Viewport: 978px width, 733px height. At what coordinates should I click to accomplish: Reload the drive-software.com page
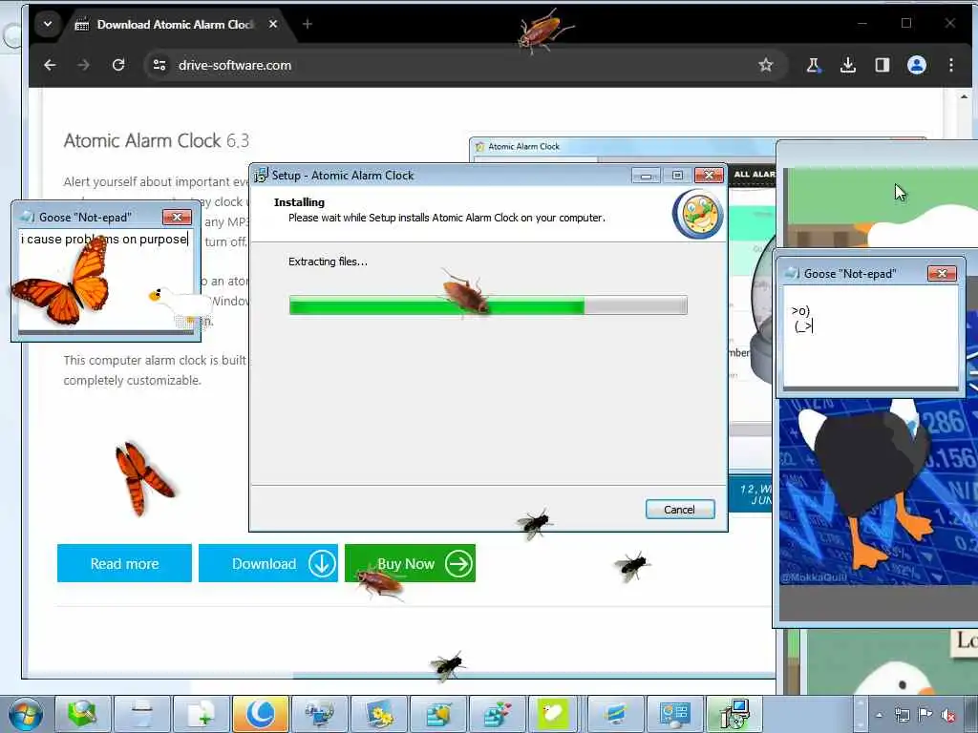[x=117, y=65]
